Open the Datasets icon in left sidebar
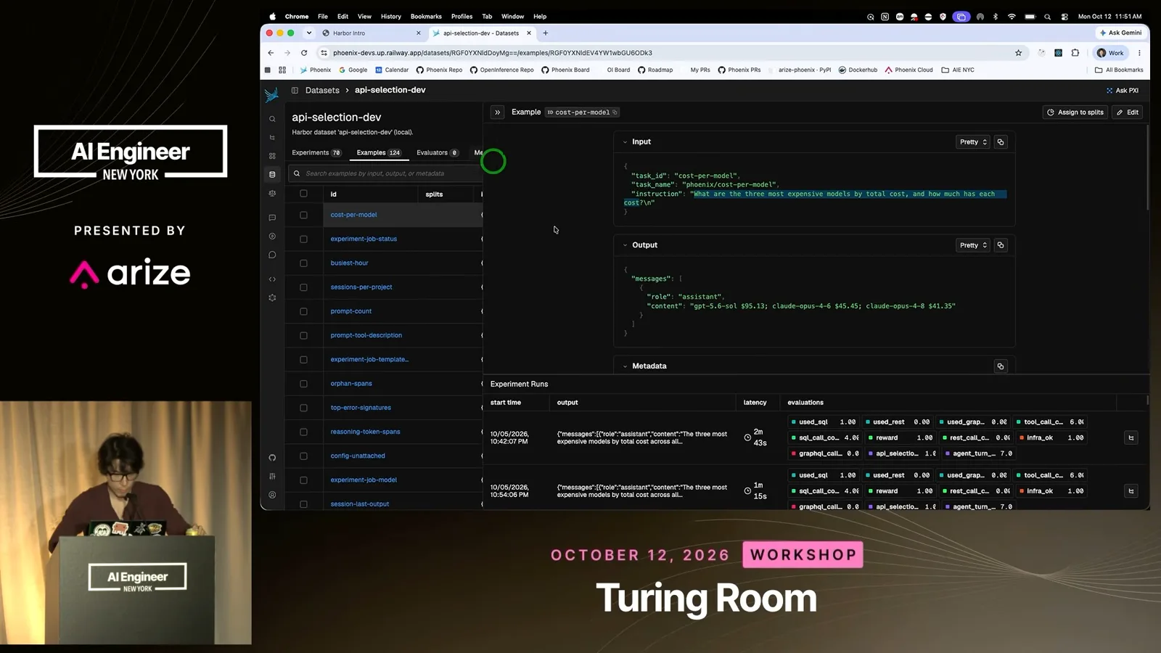The image size is (1161, 653). 272,175
